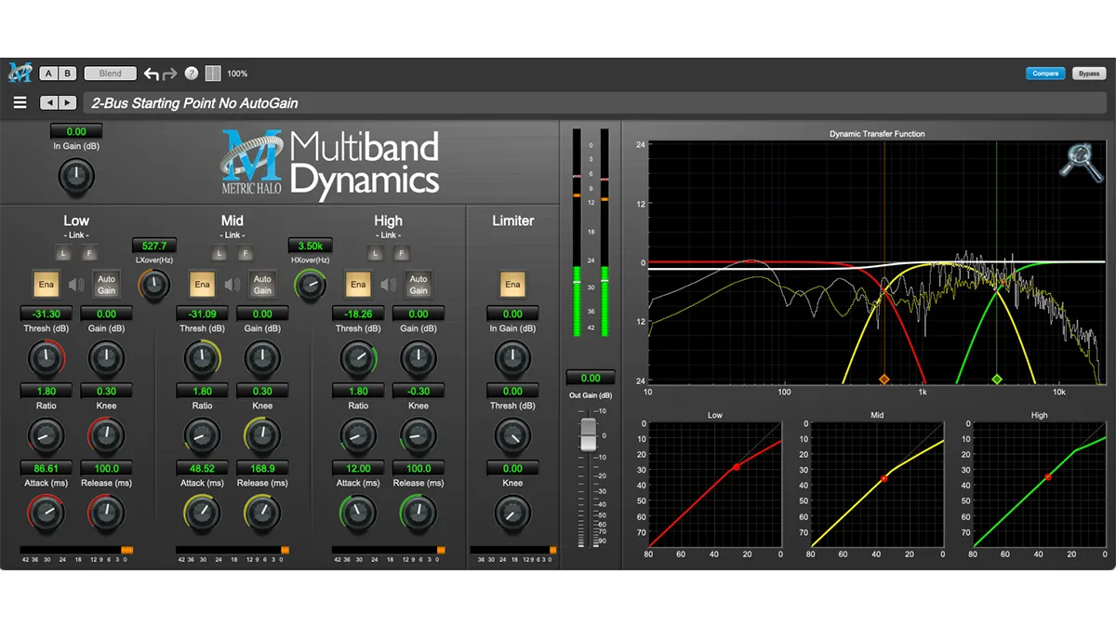Toggle the Mid band Ena button
Image resolution: width=1116 pixels, height=628 pixels.
[x=202, y=285]
